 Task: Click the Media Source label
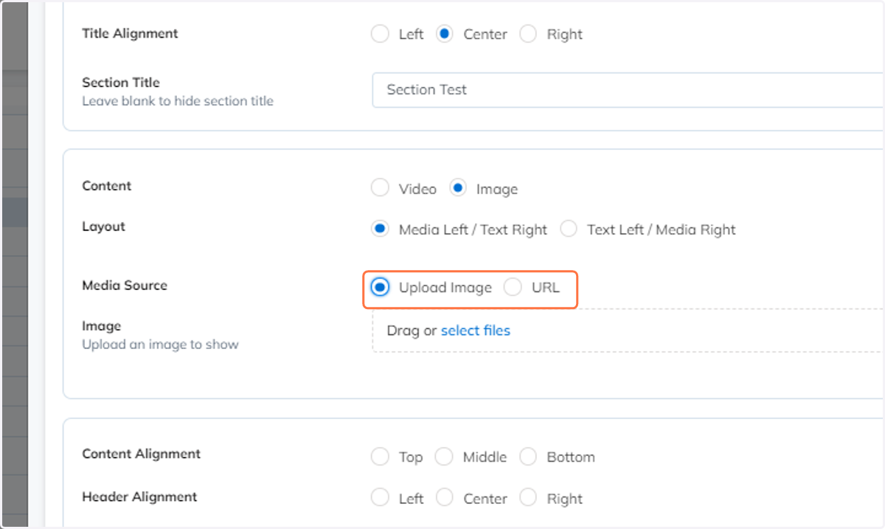pos(125,286)
